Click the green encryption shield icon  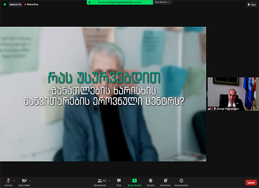[5, 5]
